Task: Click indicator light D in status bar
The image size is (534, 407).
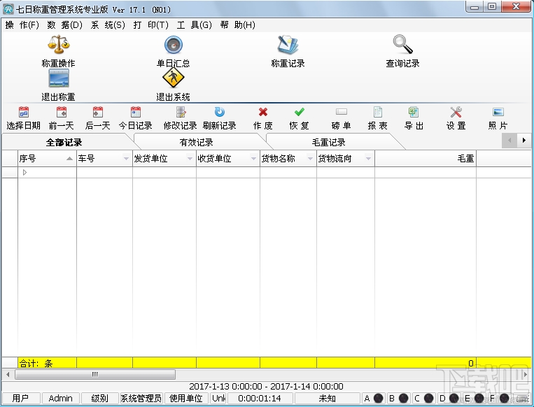Action: (454, 398)
